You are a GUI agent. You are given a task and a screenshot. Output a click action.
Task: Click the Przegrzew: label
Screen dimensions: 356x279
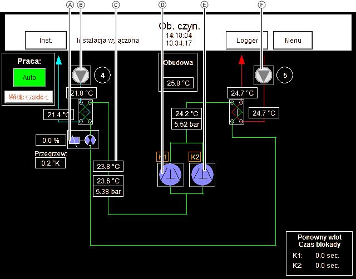pos(51,154)
